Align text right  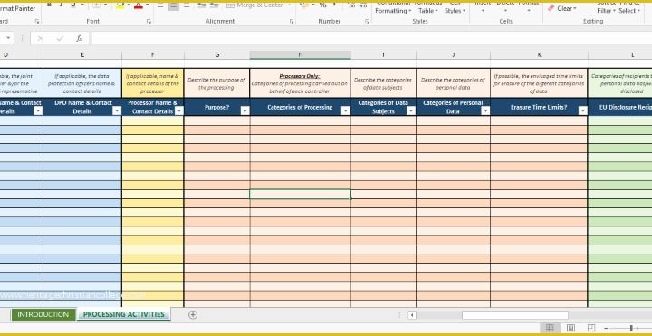click(x=186, y=5)
